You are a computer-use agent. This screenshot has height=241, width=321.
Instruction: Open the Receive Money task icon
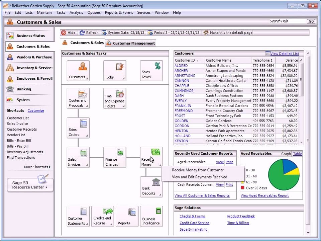151,157
